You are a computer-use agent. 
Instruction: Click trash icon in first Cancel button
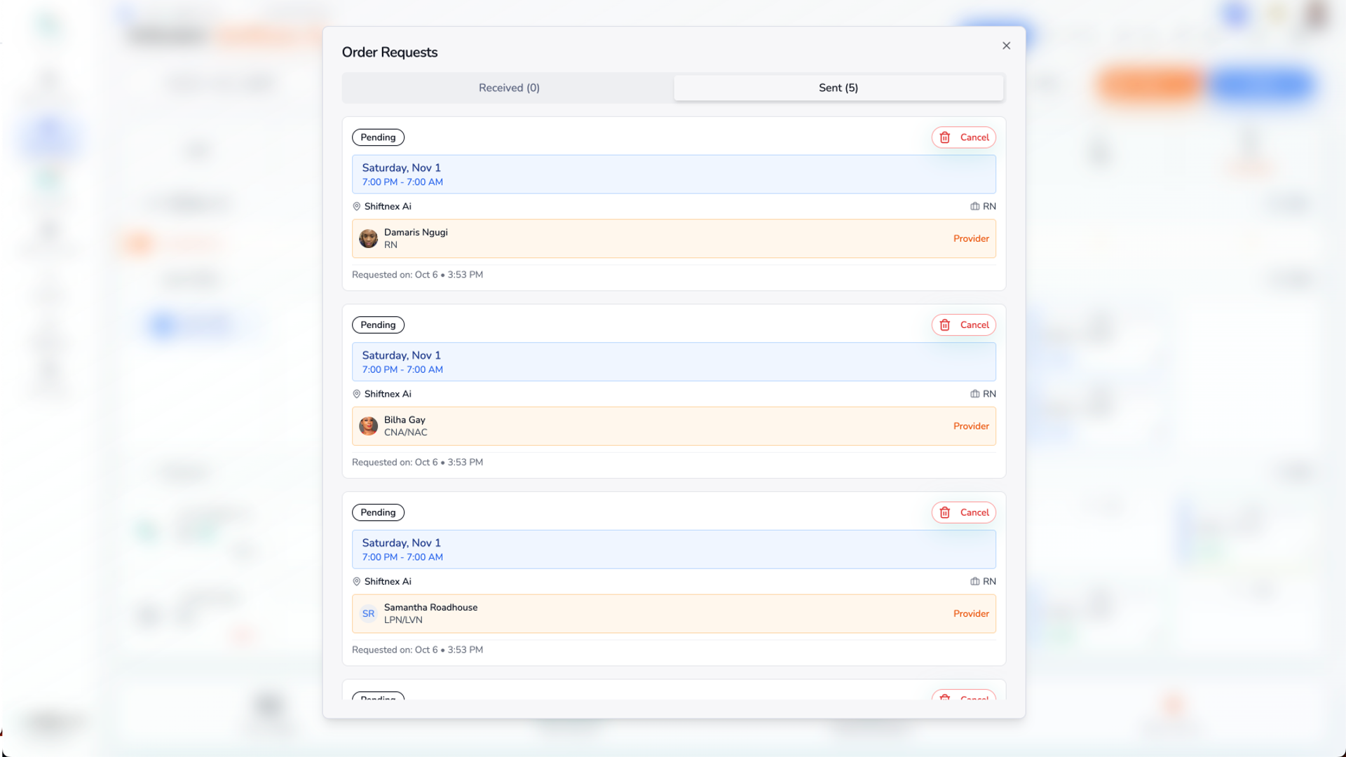click(945, 137)
